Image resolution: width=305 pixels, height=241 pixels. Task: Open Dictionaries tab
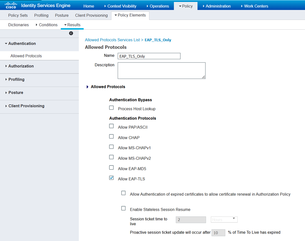pyautogui.click(x=18, y=25)
